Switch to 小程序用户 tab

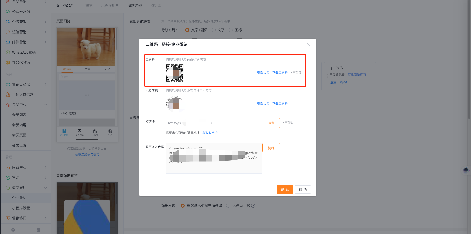110,6
